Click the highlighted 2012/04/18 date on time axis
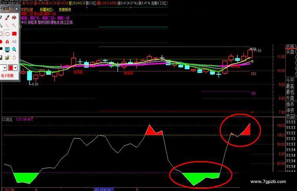The height and width of the screenshot is (191, 297). click(104, 189)
